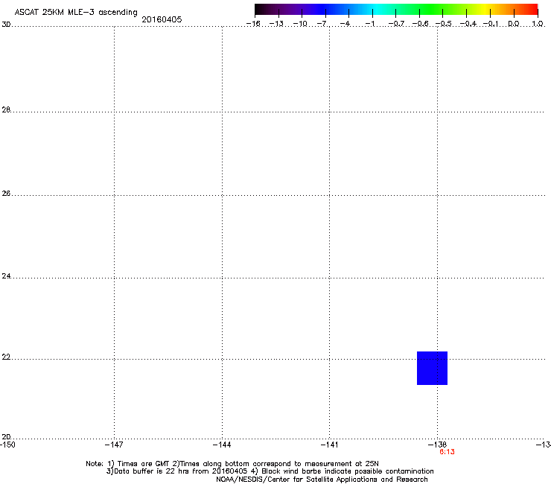Click longitude label '-138'
The image size is (551, 484).
tap(437, 445)
